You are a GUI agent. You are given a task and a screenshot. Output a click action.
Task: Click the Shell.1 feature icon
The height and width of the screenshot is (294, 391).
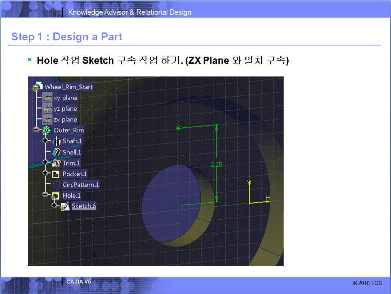coord(57,152)
